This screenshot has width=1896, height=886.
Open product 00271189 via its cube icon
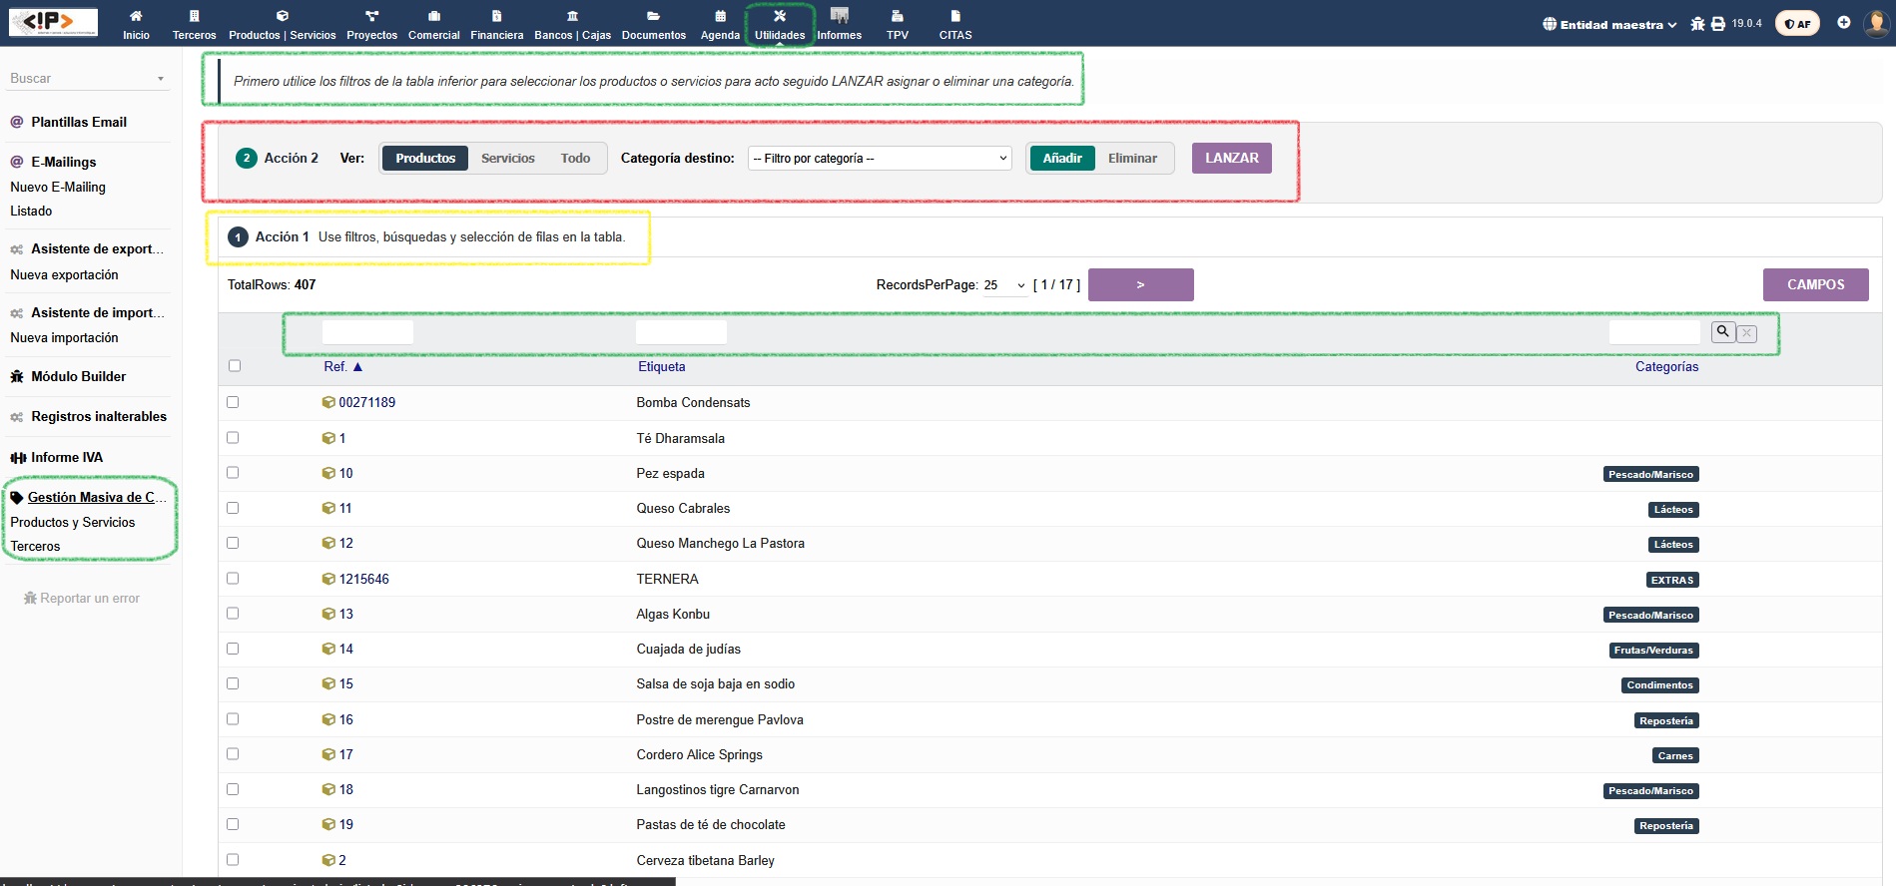(x=328, y=402)
